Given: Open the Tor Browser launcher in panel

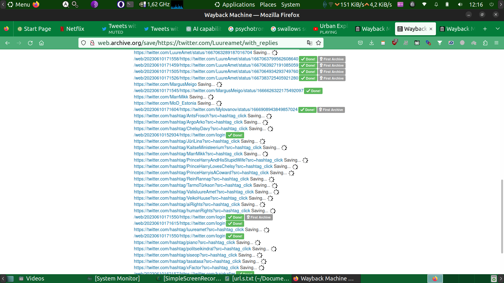Looking at the screenshot, I should (x=94, y=4).
